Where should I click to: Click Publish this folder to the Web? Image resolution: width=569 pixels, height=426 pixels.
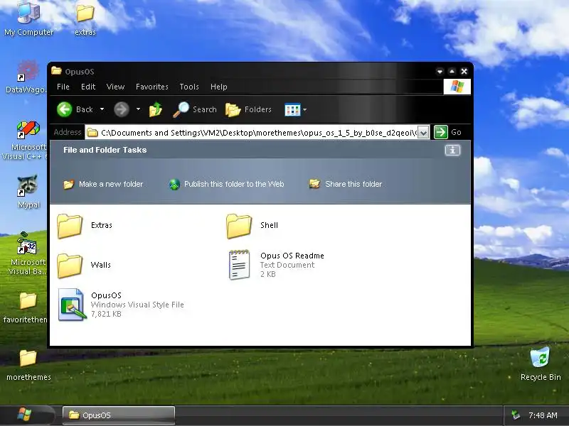click(x=226, y=184)
